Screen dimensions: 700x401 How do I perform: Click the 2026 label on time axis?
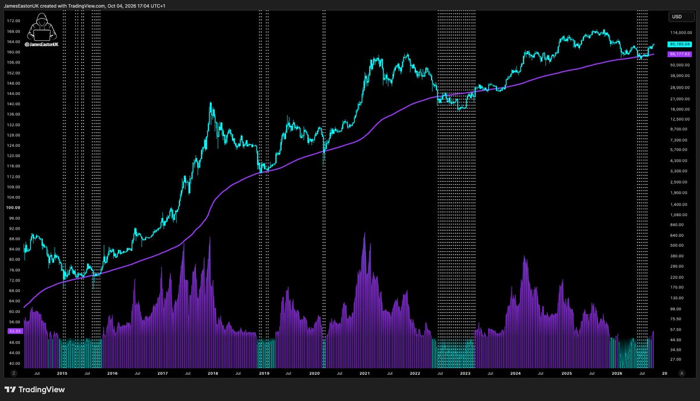click(x=617, y=372)
